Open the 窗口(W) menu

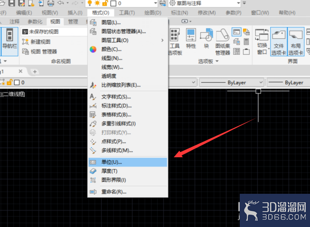tap(260, 13)
